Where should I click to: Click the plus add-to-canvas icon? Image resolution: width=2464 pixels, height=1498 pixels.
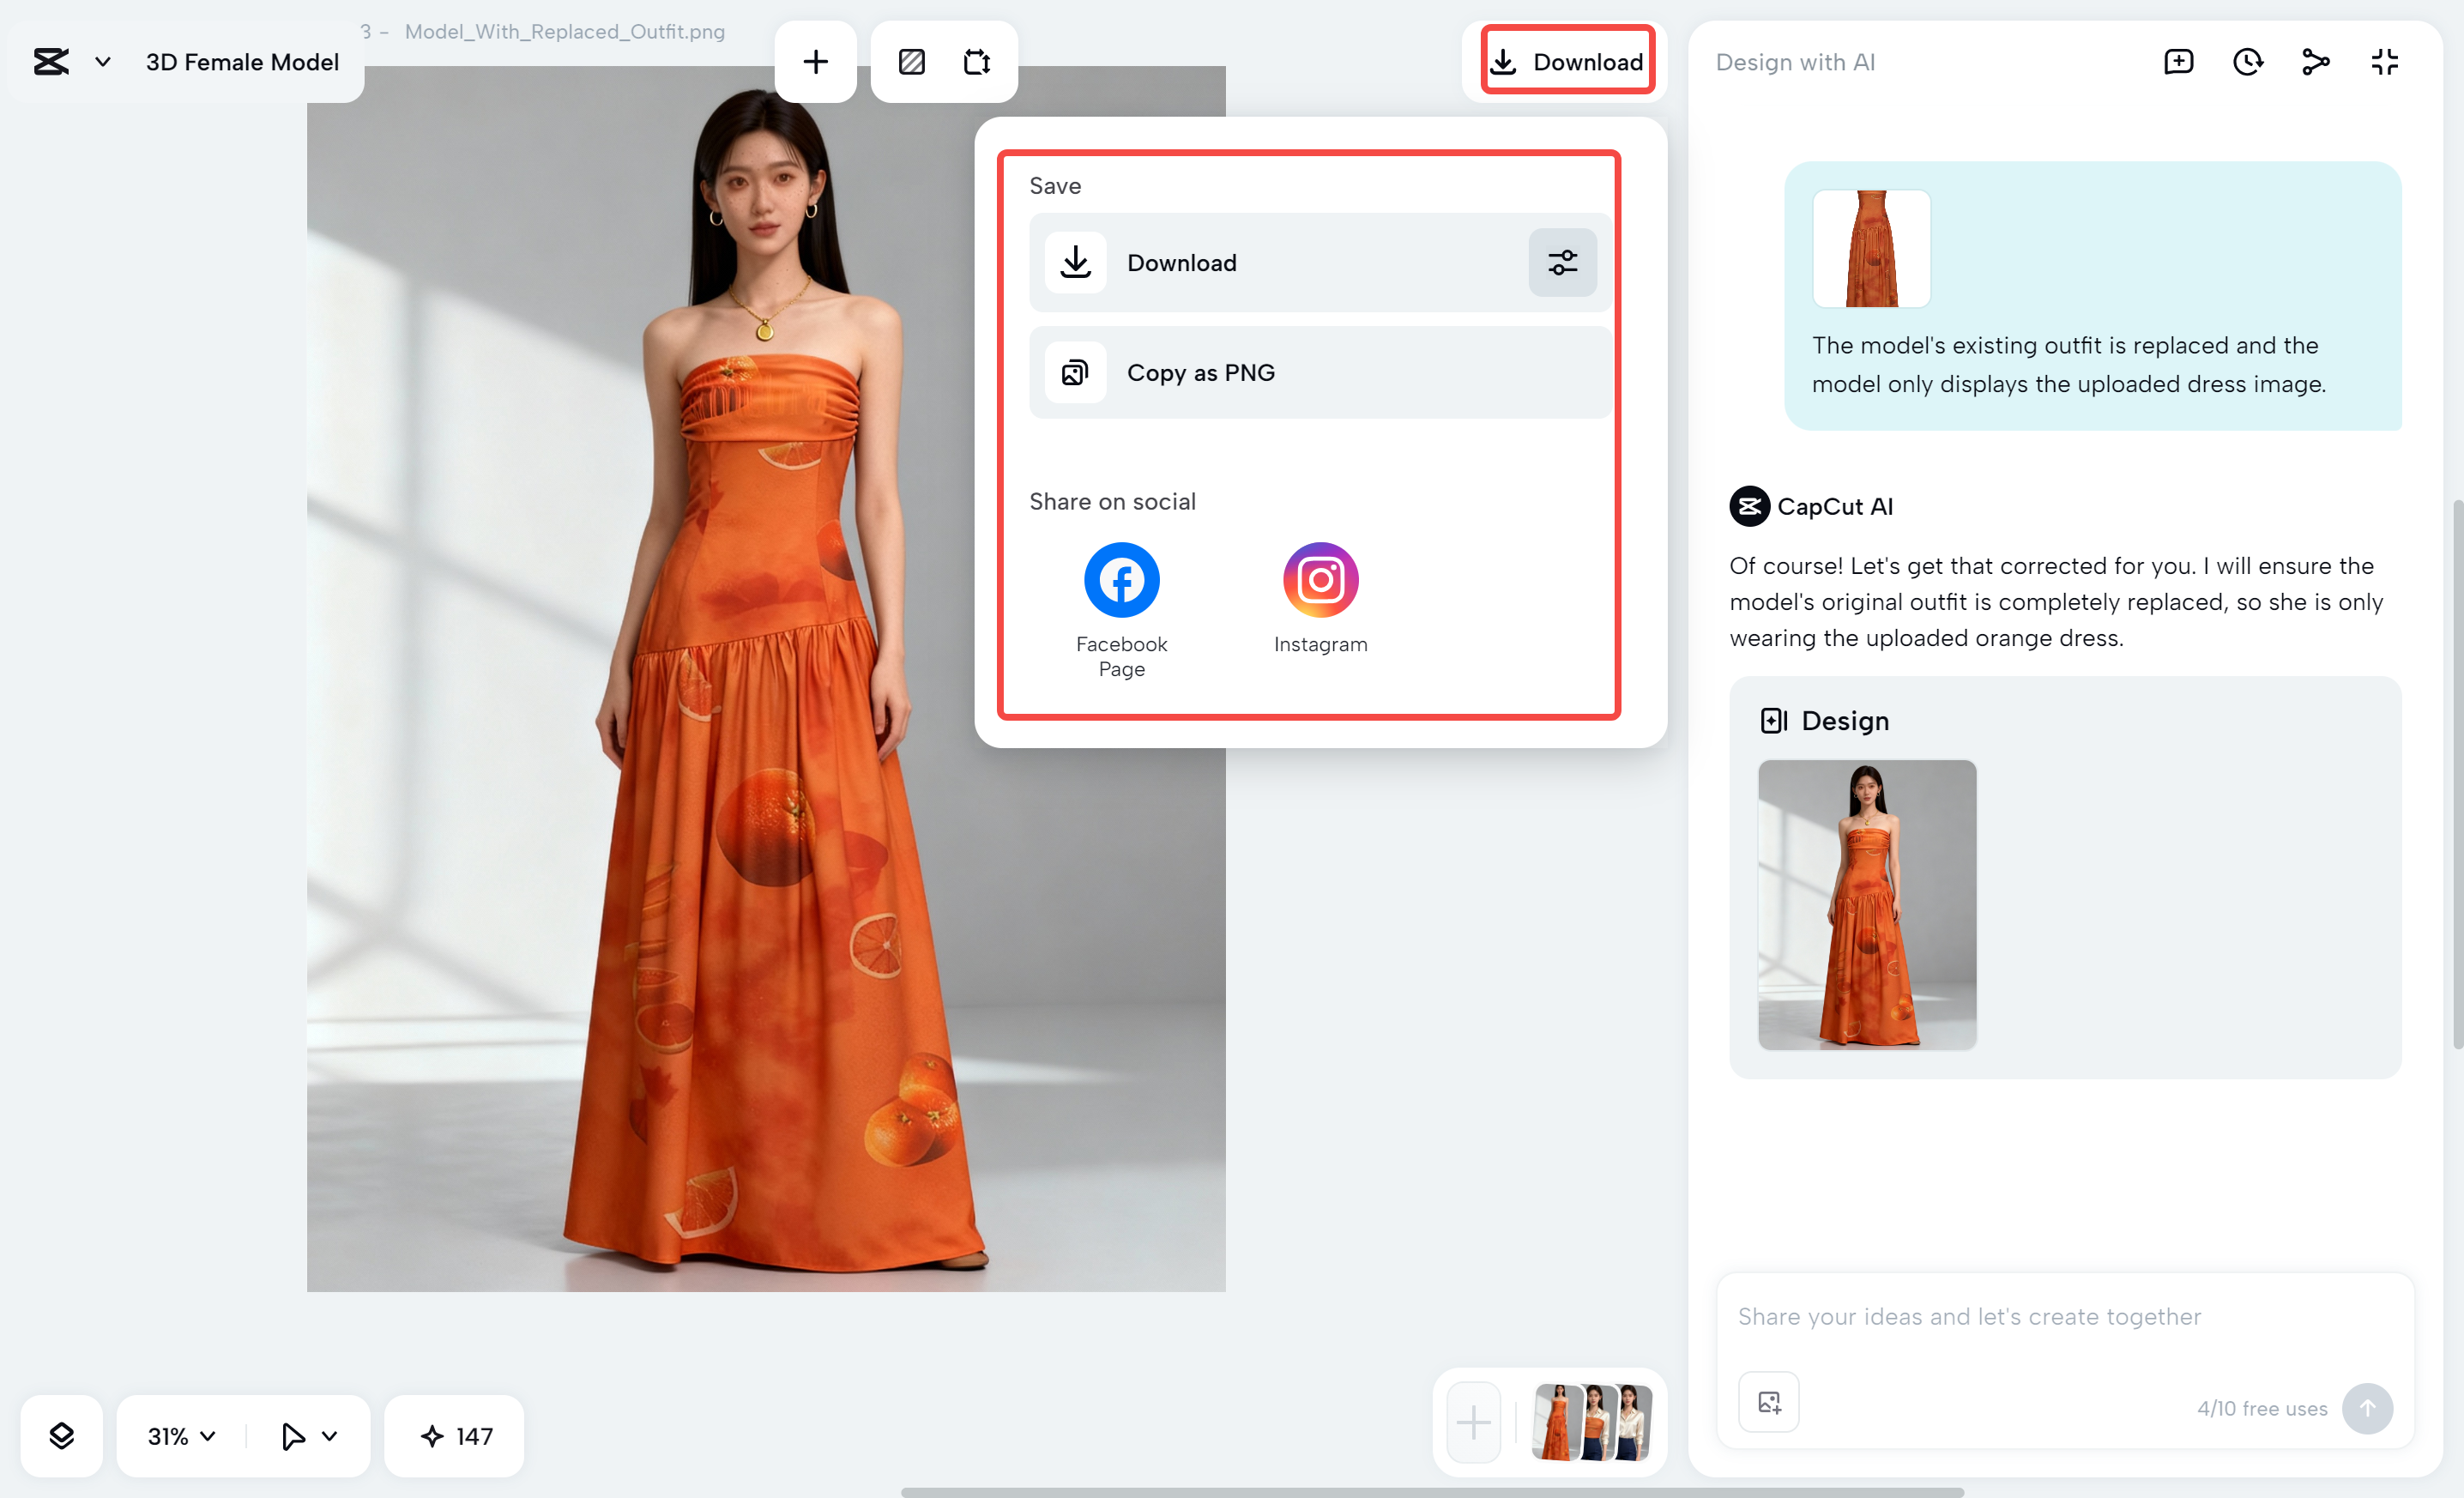pyautogui.click(x=815, y=62)
